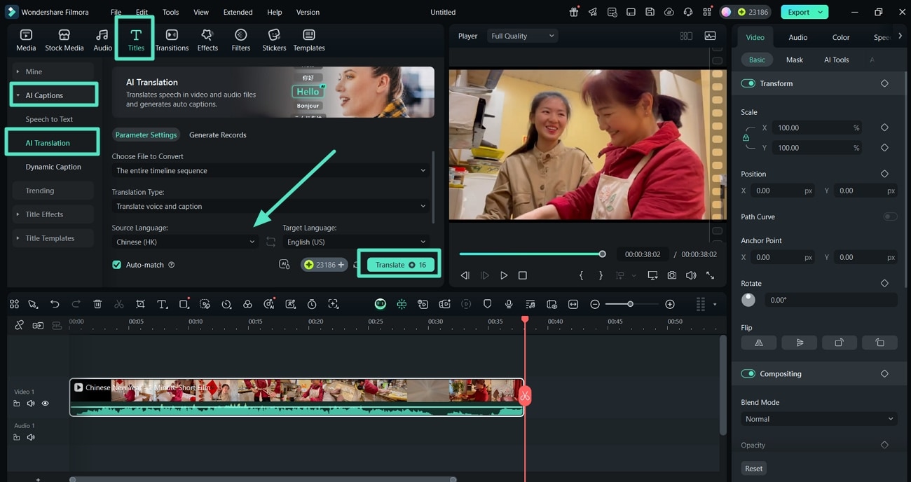Toggle the scale aspect ratio lock
This screenshot has height=482, width=911.
point(746,138)
